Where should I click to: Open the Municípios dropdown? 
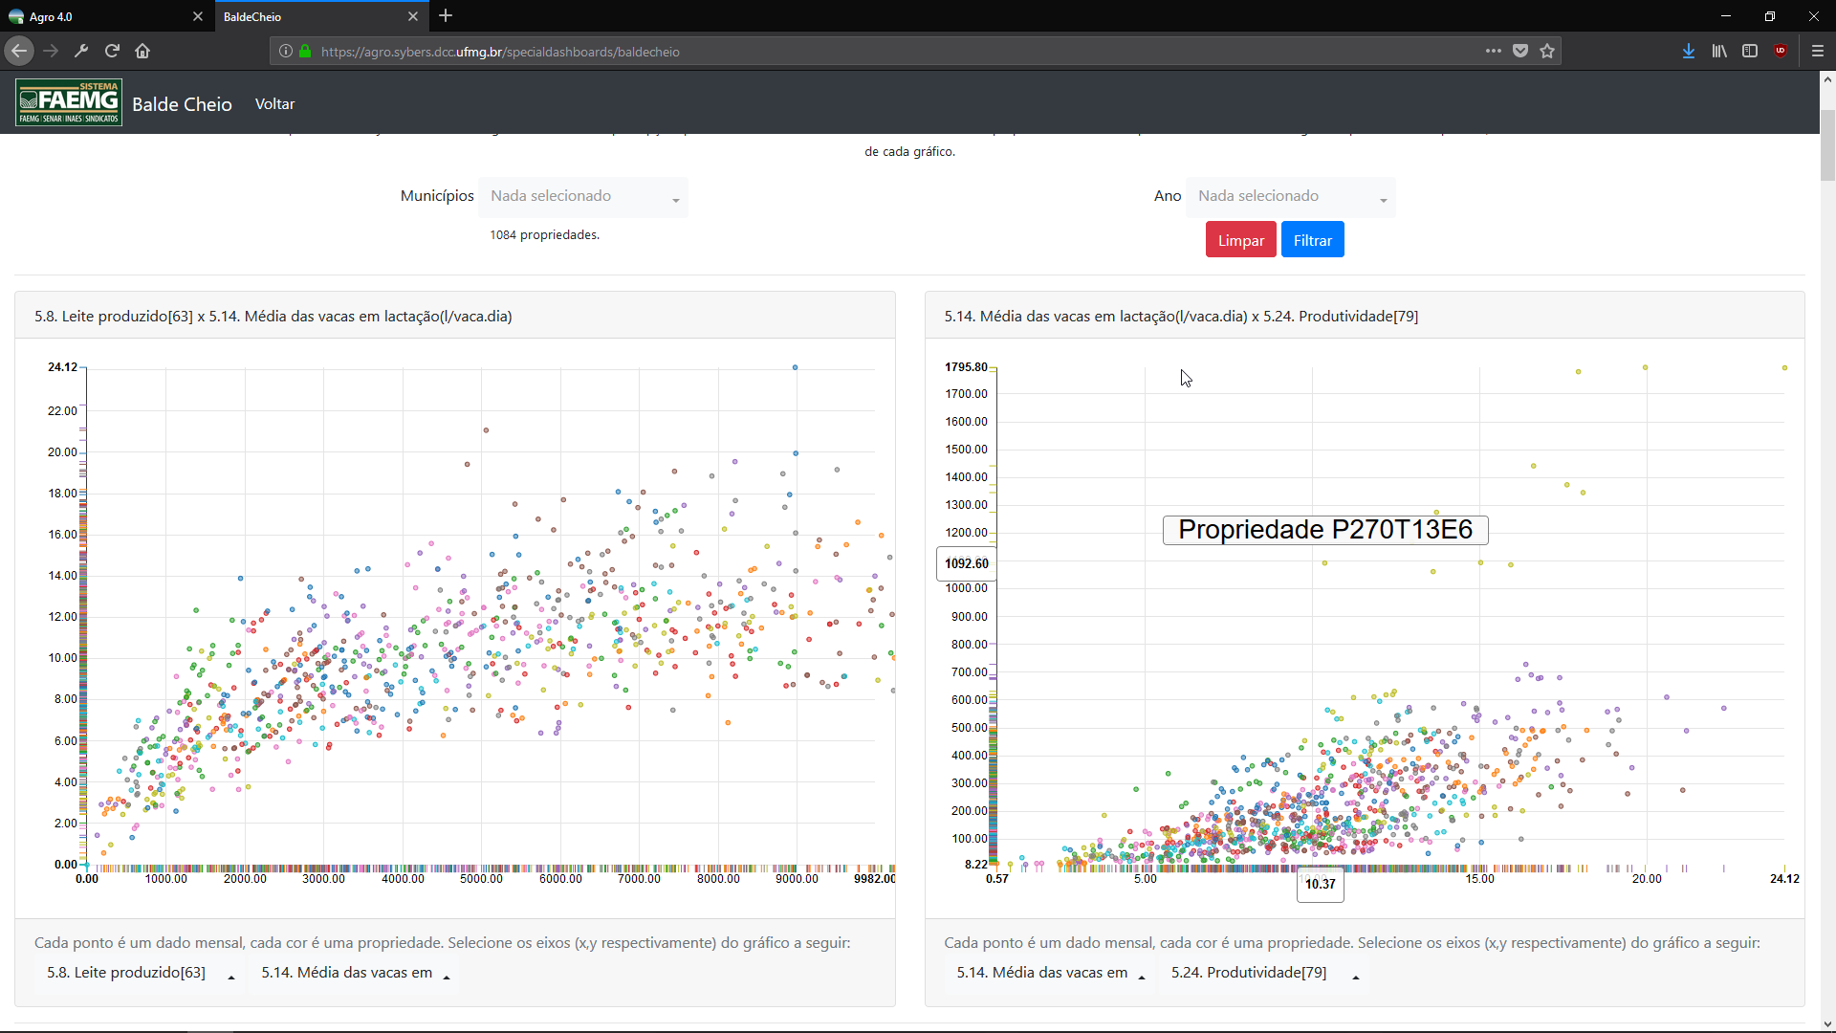tap(583, 197)
